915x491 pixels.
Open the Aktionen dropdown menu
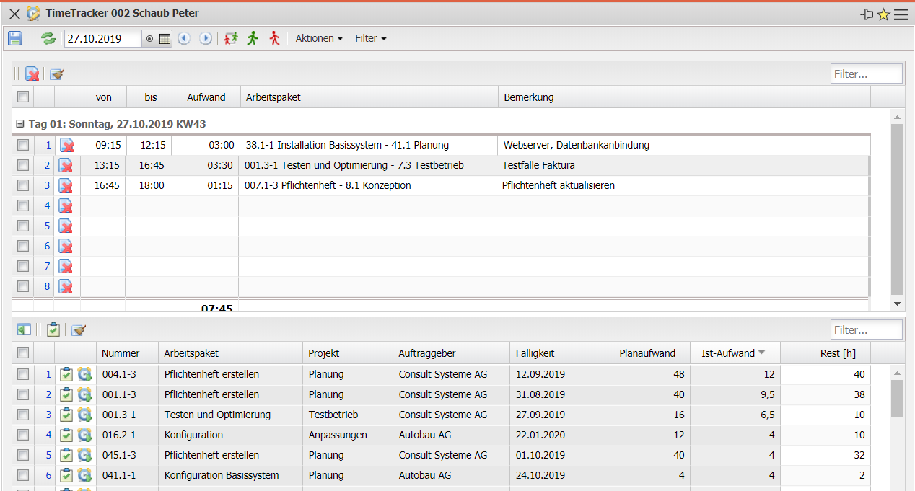point(319,39)
